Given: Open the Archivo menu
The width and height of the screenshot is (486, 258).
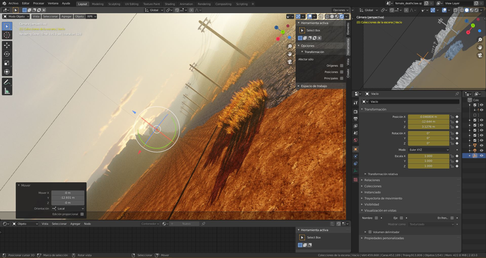Looking at the screenshot, I should [x=13, y=3].
